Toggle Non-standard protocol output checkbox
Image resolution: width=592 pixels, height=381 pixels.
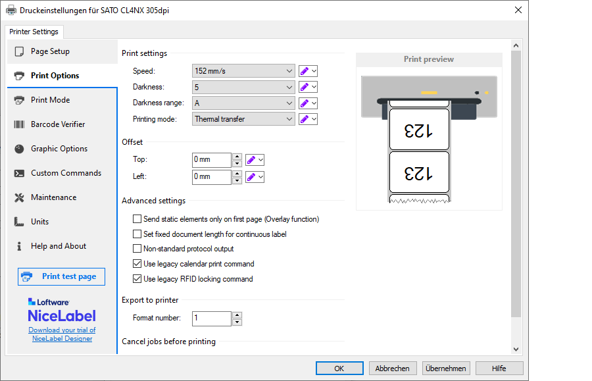point(137,249)
